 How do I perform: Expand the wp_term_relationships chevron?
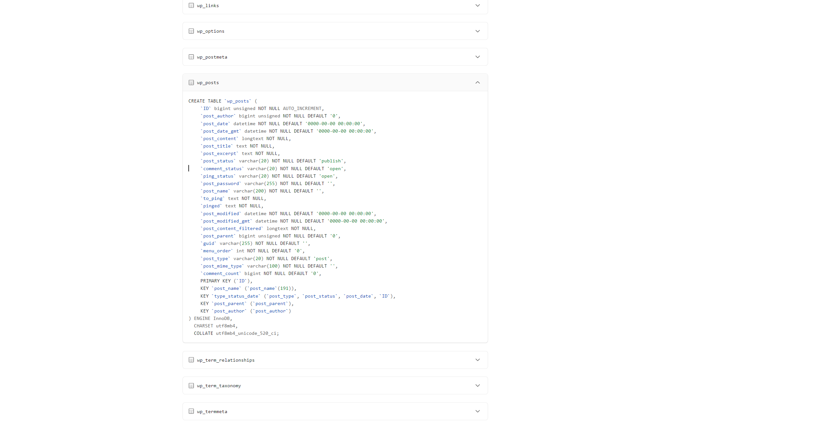point(477,360)
